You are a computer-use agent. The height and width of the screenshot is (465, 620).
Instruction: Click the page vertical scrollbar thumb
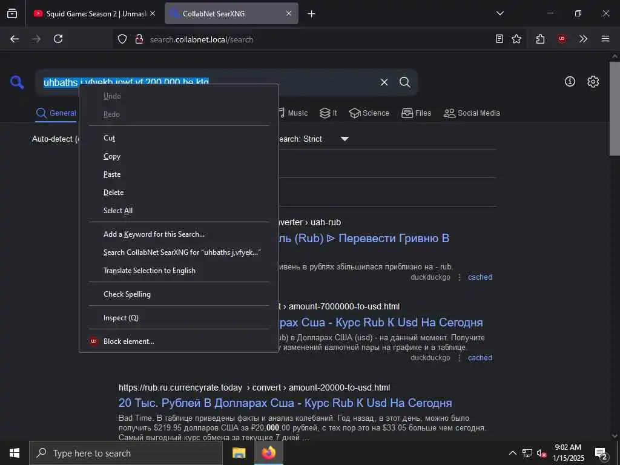click(x=615, y=109)
